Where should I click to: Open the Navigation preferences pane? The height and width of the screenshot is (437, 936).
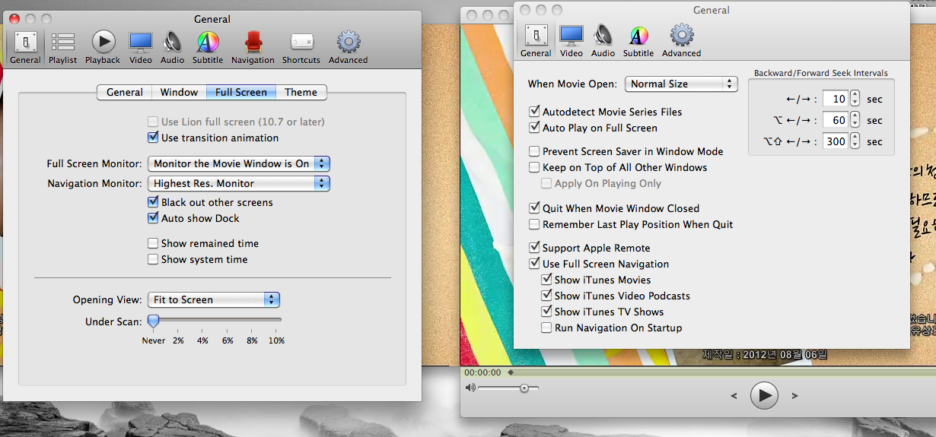click(x=253, y=46)
